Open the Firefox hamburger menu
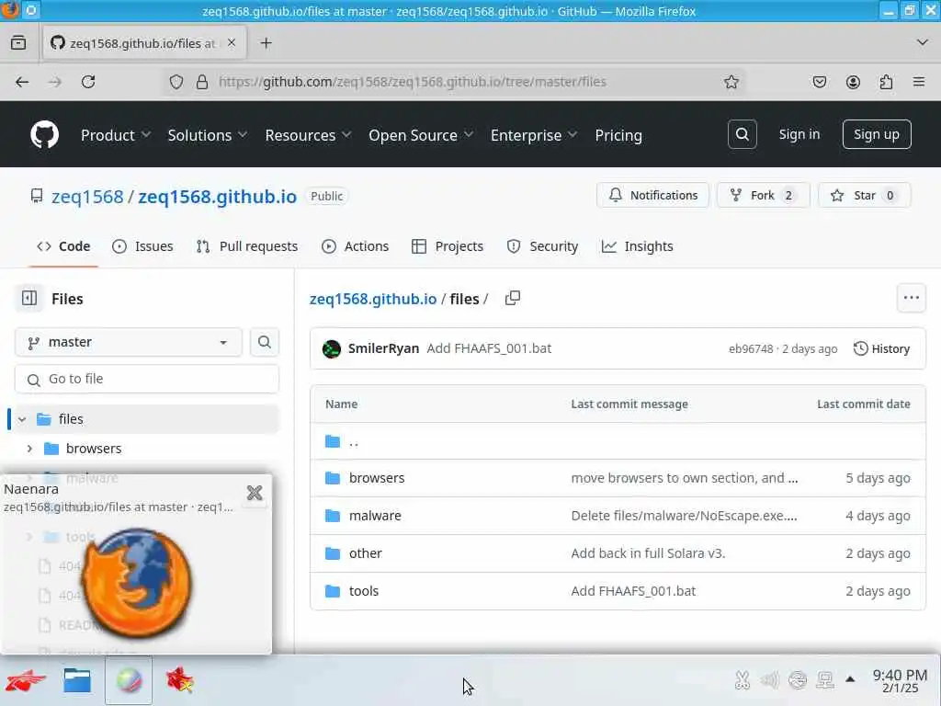 [919, 82]
